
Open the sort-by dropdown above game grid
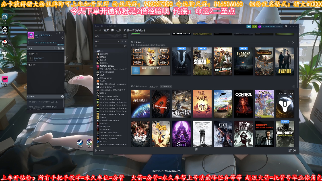tap(166, 86)
